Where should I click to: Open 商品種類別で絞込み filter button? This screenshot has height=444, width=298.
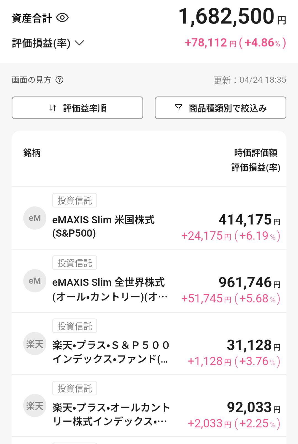[x=220, y=108]
